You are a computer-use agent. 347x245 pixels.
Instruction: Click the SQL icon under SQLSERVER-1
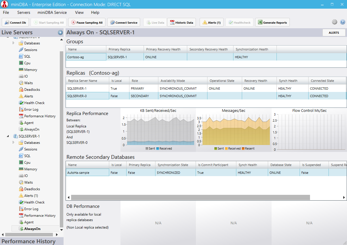pos(21,156)
